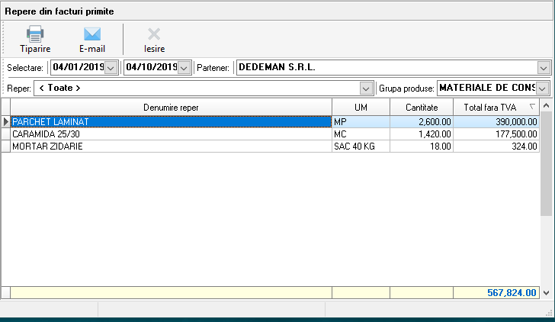Click the vertical scrollbar of the grid
The image size is (555, 322).
click(547, 198)
